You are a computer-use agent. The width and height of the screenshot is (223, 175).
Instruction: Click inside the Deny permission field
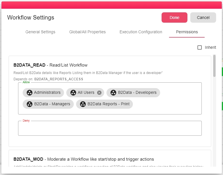(x=110, y=129)
